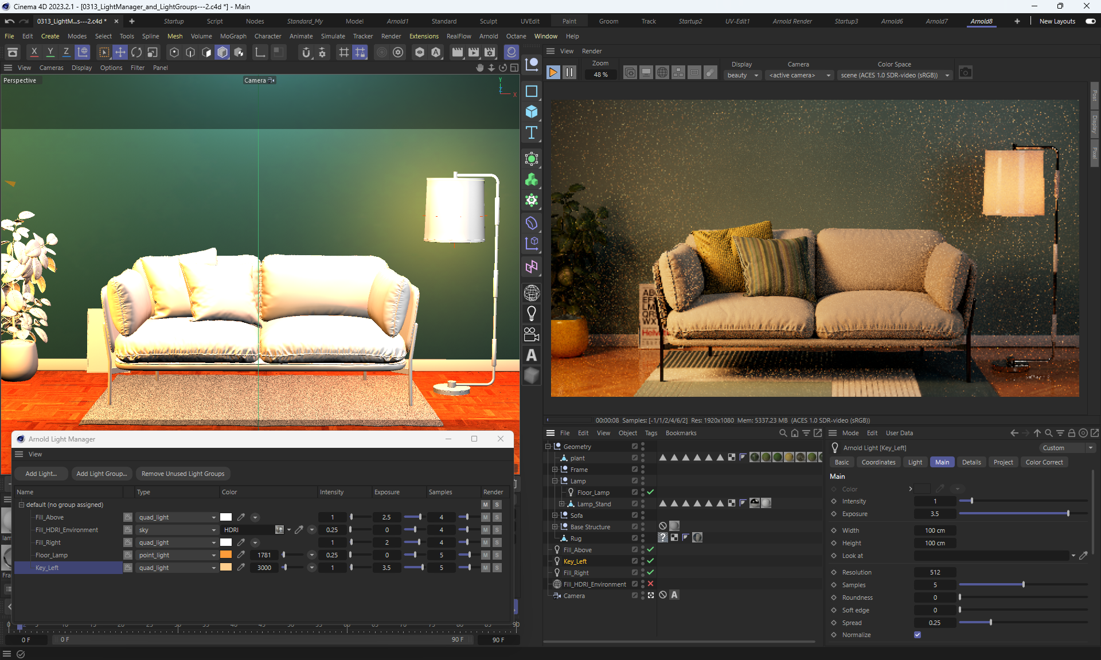
Task: Select the Text spline tool icon
Action: tap(532, 133)
